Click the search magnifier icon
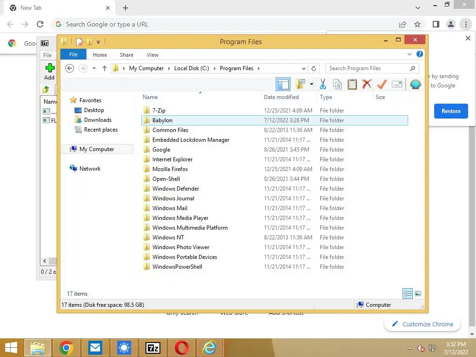Screen dimensions: 476x357 pyautogui.click(x=413, y=68)
